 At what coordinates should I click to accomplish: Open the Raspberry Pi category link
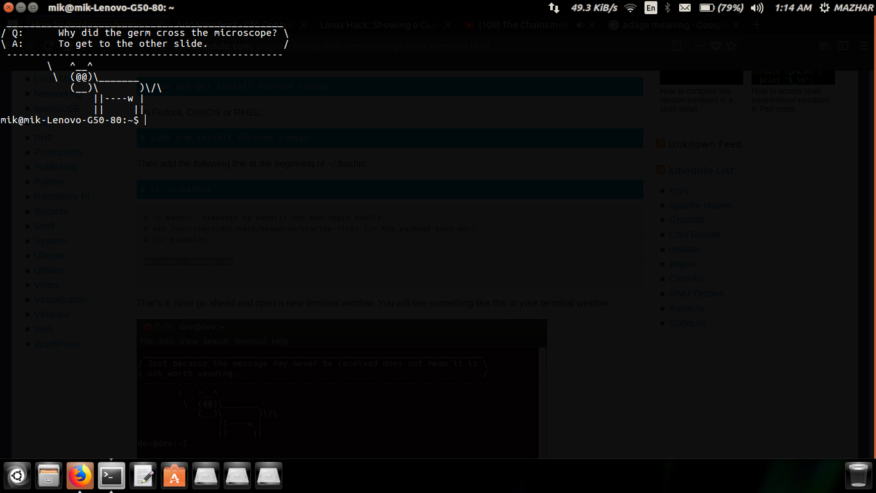click(x=62, y=196)
